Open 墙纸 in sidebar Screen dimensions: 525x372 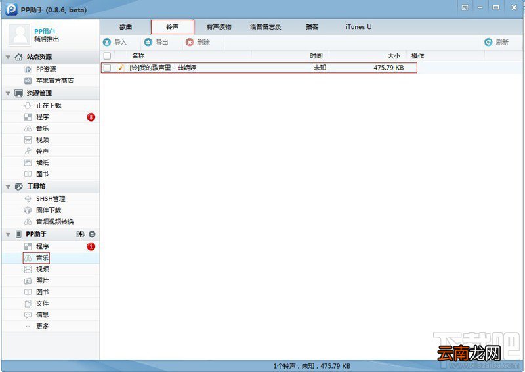(43, 163)
